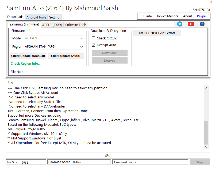Uncheck the Decrypt Auto checkbox
Screen dimensions: 215x170
coord(93,45)
